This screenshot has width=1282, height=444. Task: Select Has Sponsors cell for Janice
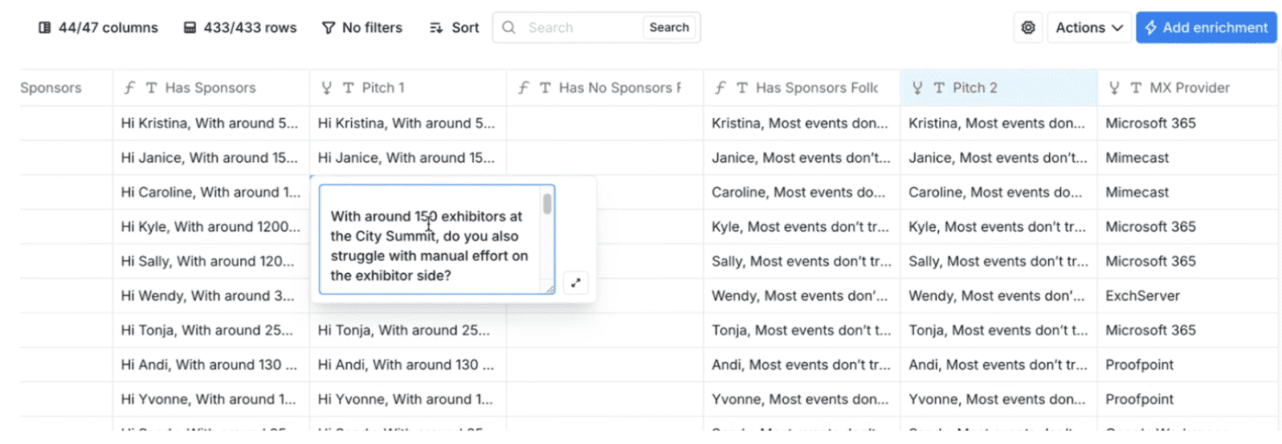pyautogui.click(x=211, y=158)
